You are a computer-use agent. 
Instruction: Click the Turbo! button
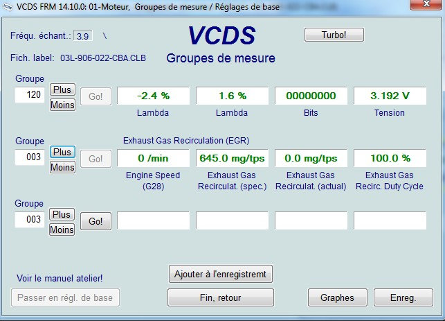(x=334, y=35)
